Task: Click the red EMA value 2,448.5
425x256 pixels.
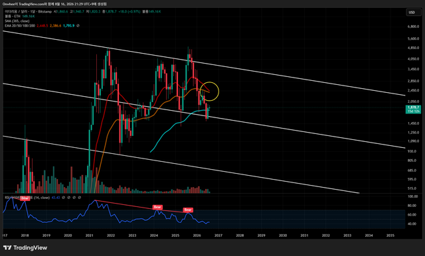Action: pos(42,26)
